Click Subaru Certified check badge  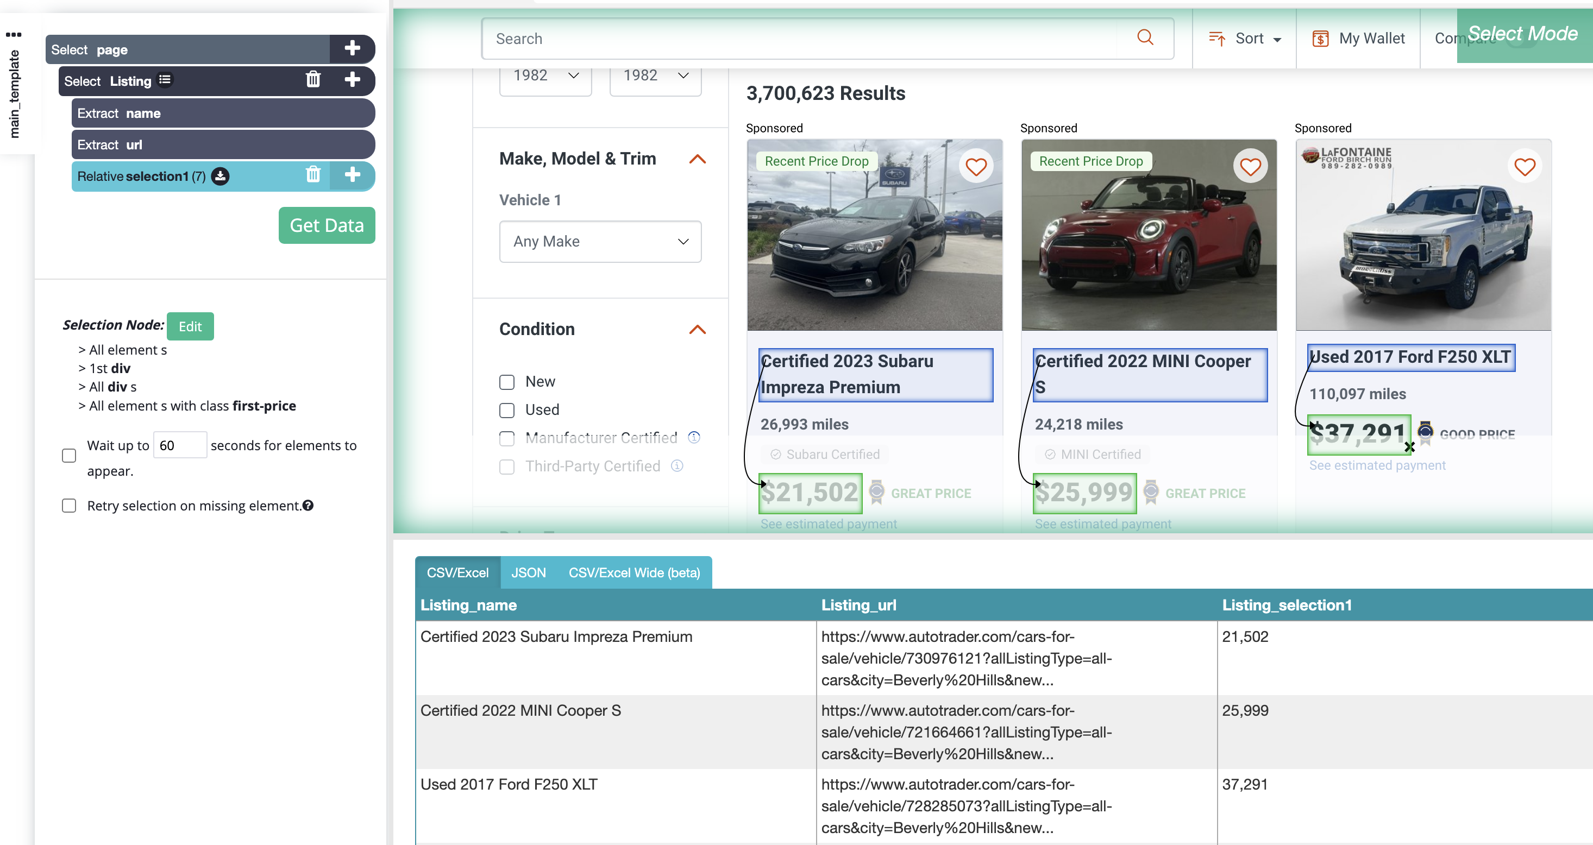tap(775, 455)
